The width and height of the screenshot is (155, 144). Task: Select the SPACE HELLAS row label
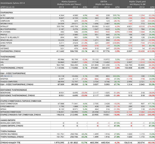pyautogui.click(x=6, y=40)
